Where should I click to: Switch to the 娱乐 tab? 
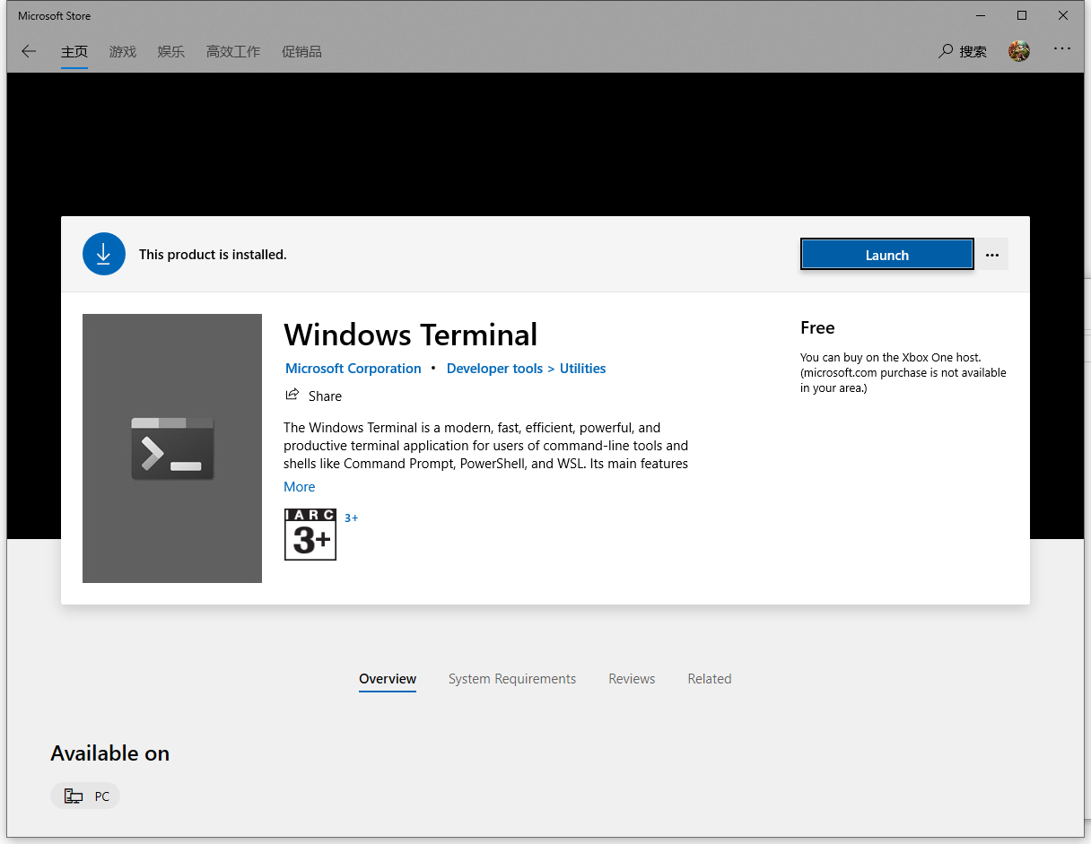(171, 52)
